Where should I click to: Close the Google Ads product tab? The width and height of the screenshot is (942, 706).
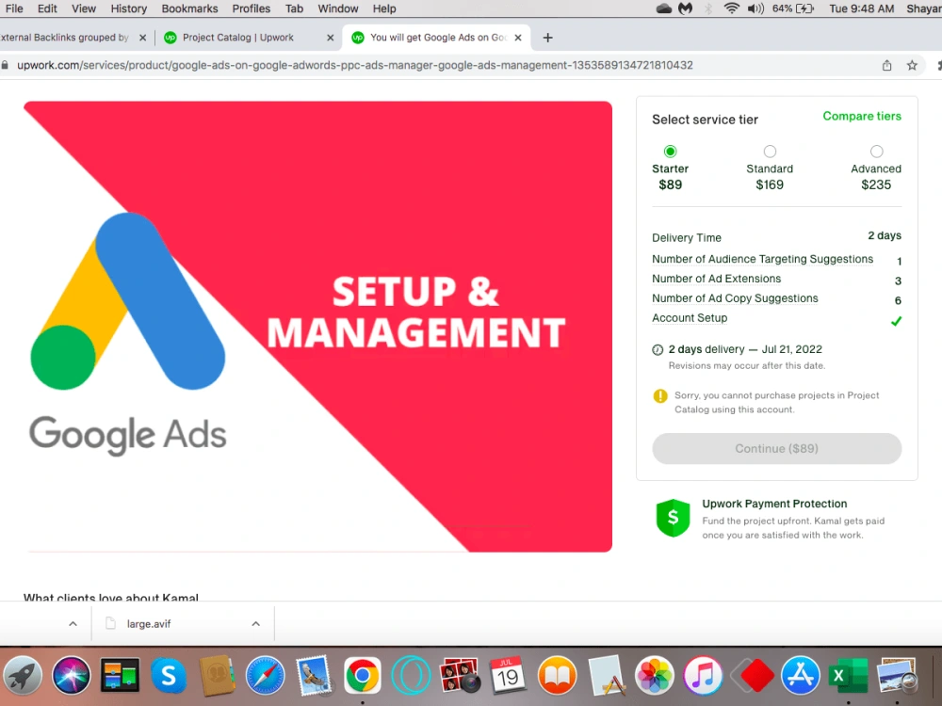point(518,38)
